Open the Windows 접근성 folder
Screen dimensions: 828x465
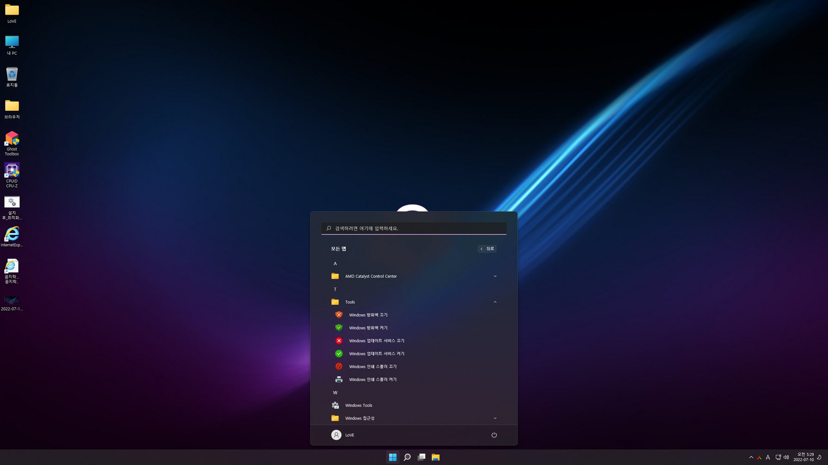(x=414, y=418)
